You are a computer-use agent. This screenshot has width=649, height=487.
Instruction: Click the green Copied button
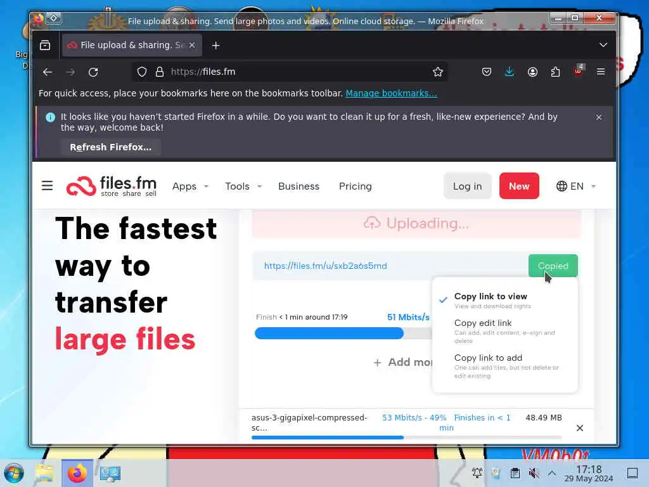pos(553,266)
